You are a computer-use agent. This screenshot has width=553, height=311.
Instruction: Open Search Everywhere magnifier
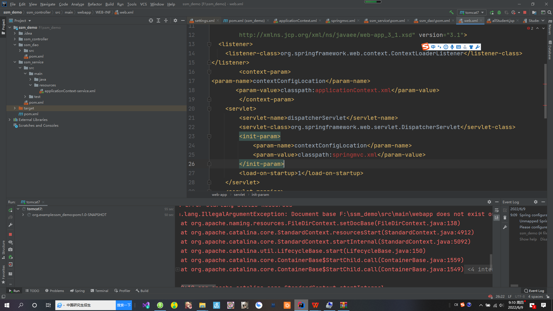click(549, 12)
